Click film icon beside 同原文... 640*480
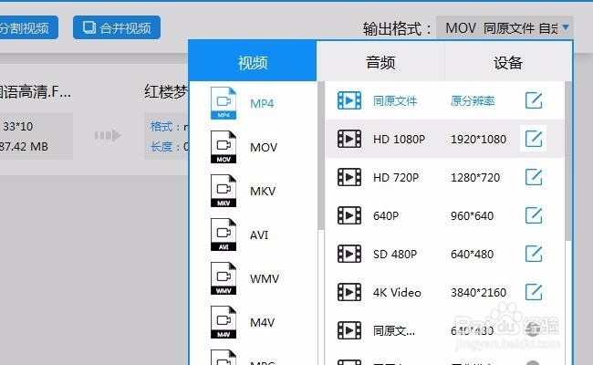Image resolution: width=593 pixels, height=365 pixels. point(349,330)
